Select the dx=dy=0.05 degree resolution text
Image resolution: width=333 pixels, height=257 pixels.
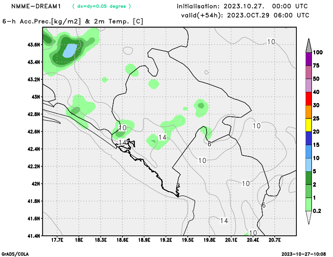click(102, 6)
